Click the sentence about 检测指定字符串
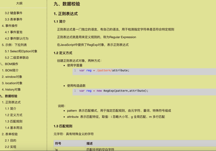 click(116, 30)
